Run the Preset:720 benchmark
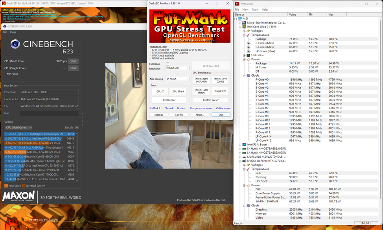This screenshot has height=230, width=383. pos(220,91)
